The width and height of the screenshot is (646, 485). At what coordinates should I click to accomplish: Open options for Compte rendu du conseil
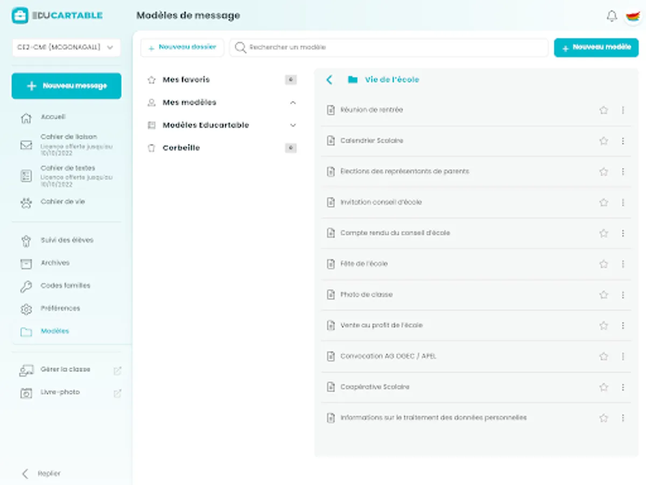click(623, 233)
